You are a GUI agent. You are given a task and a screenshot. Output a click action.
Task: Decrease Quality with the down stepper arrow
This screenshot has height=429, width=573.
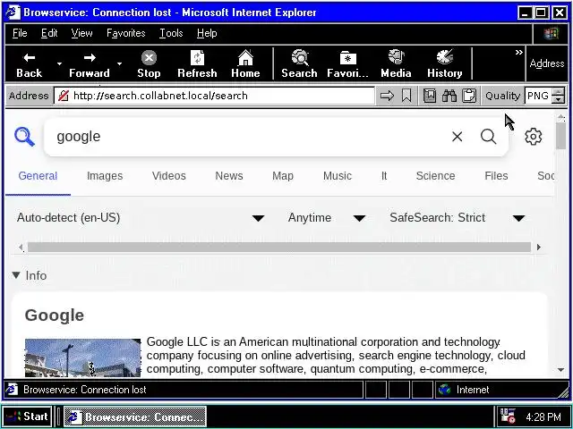558,100
